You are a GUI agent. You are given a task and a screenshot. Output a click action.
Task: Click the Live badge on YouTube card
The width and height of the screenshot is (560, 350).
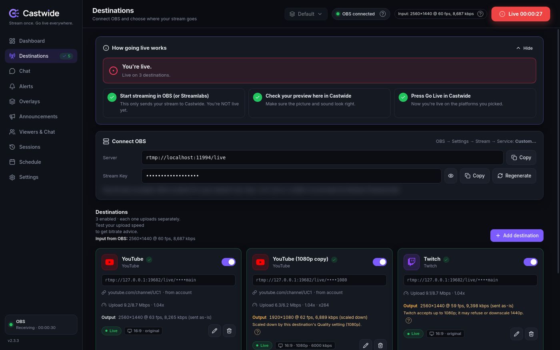coord(111,331)
